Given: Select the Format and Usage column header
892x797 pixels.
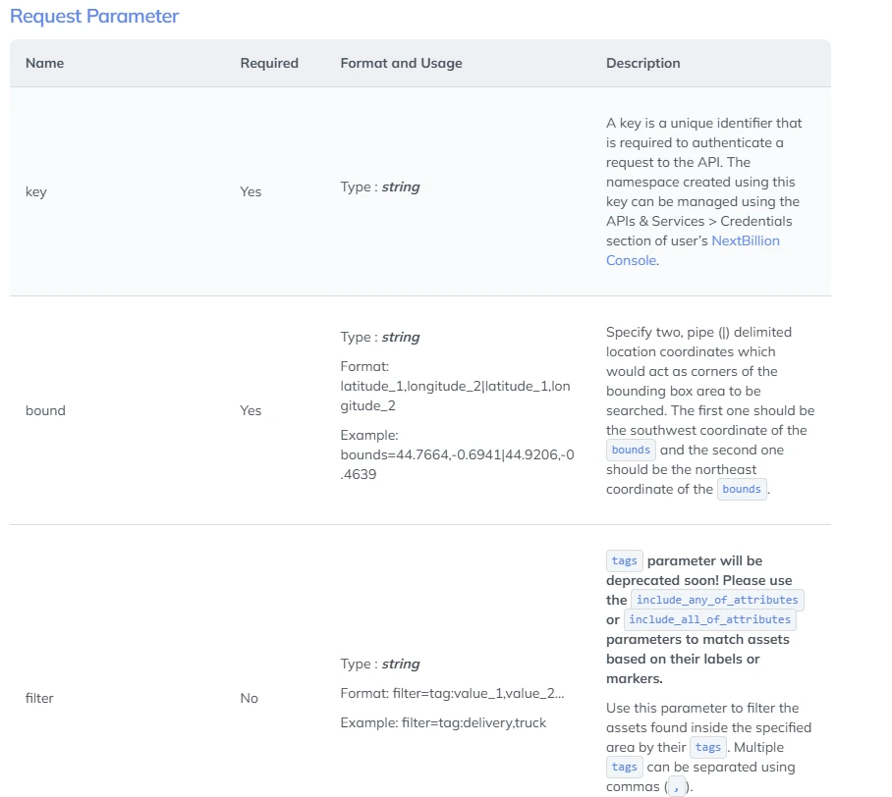Looking at the screenshot, I should pyautogui.click(x=401, y=63).
